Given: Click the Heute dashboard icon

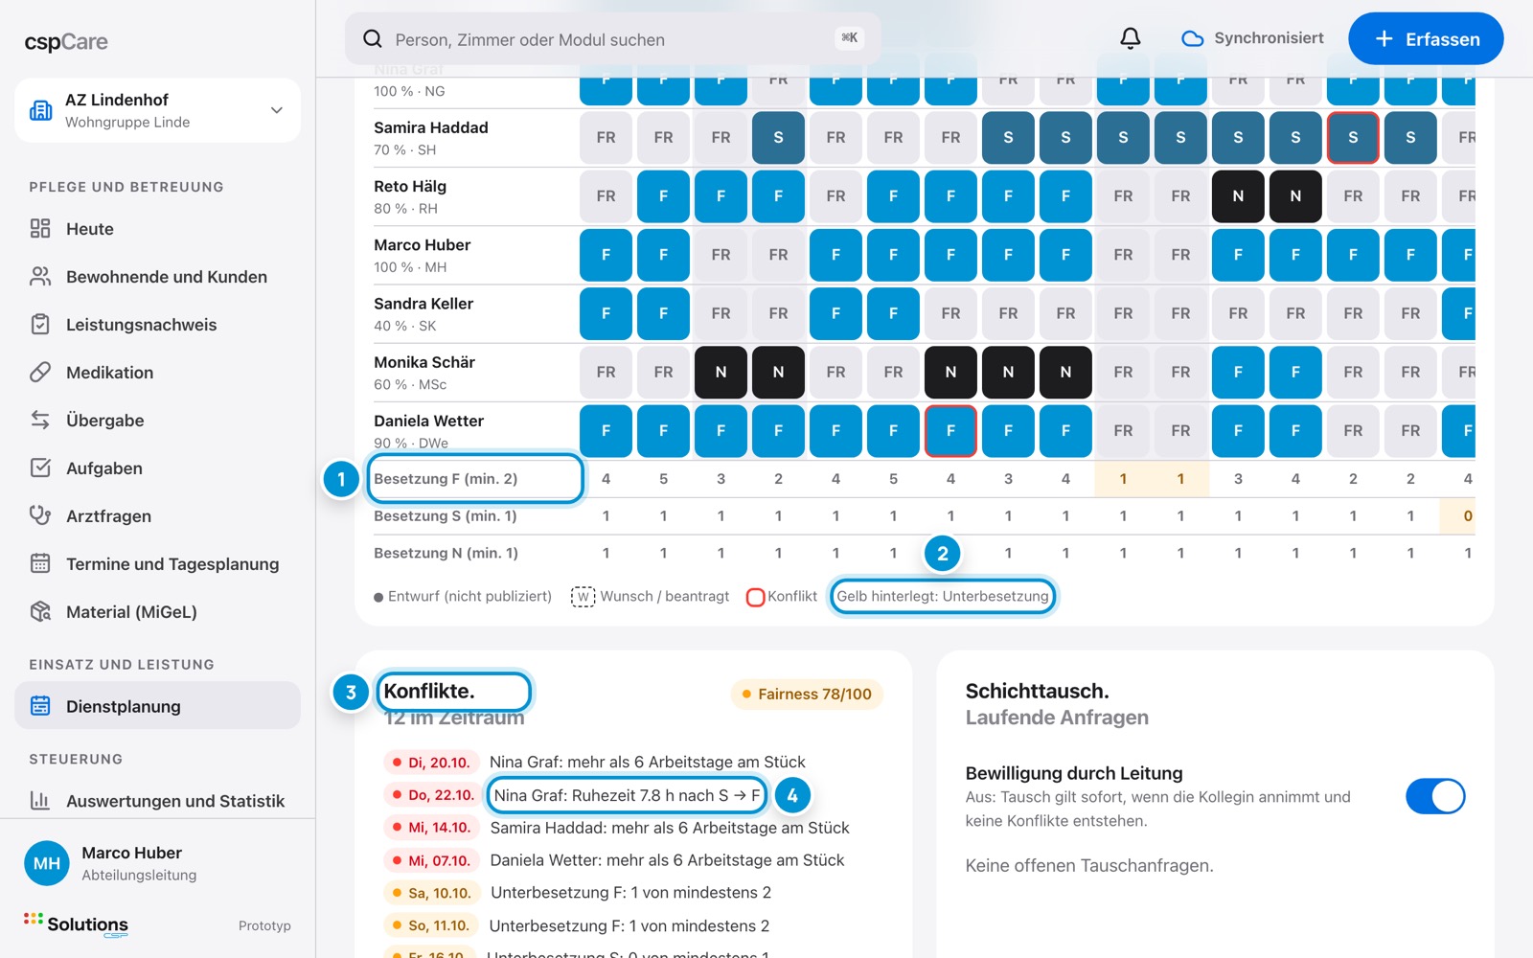Looking at the screenshot, I should [40, 228].
